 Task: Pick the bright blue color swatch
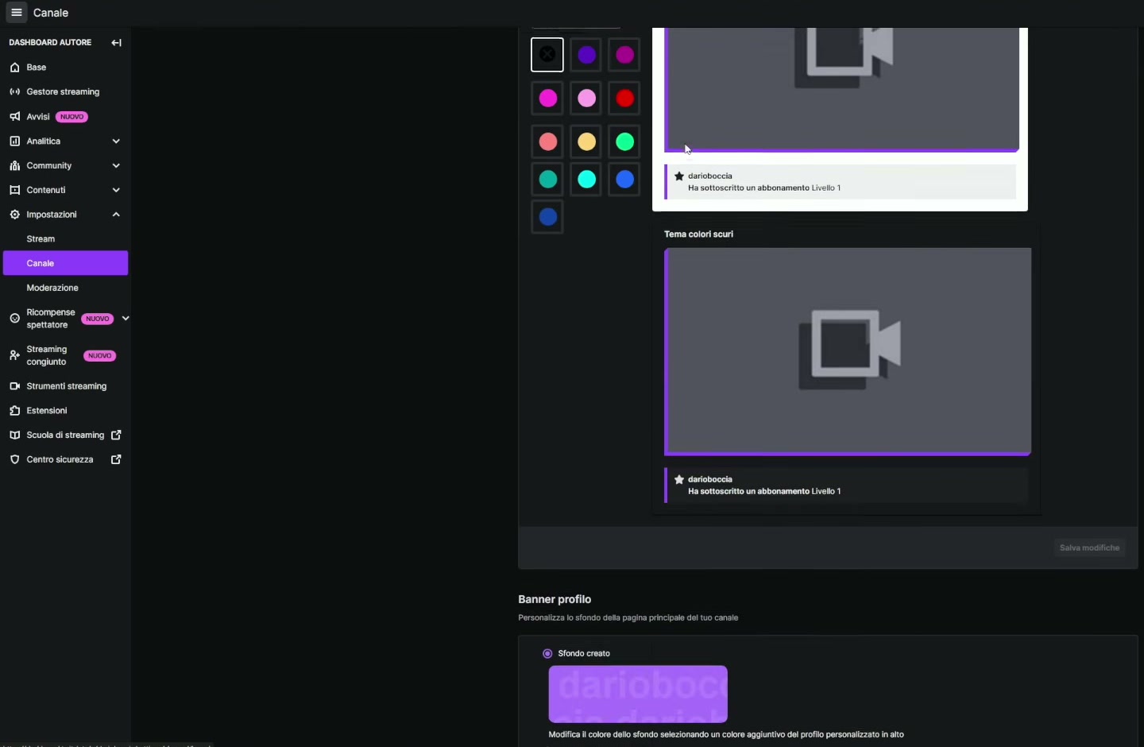pos(625,180)
